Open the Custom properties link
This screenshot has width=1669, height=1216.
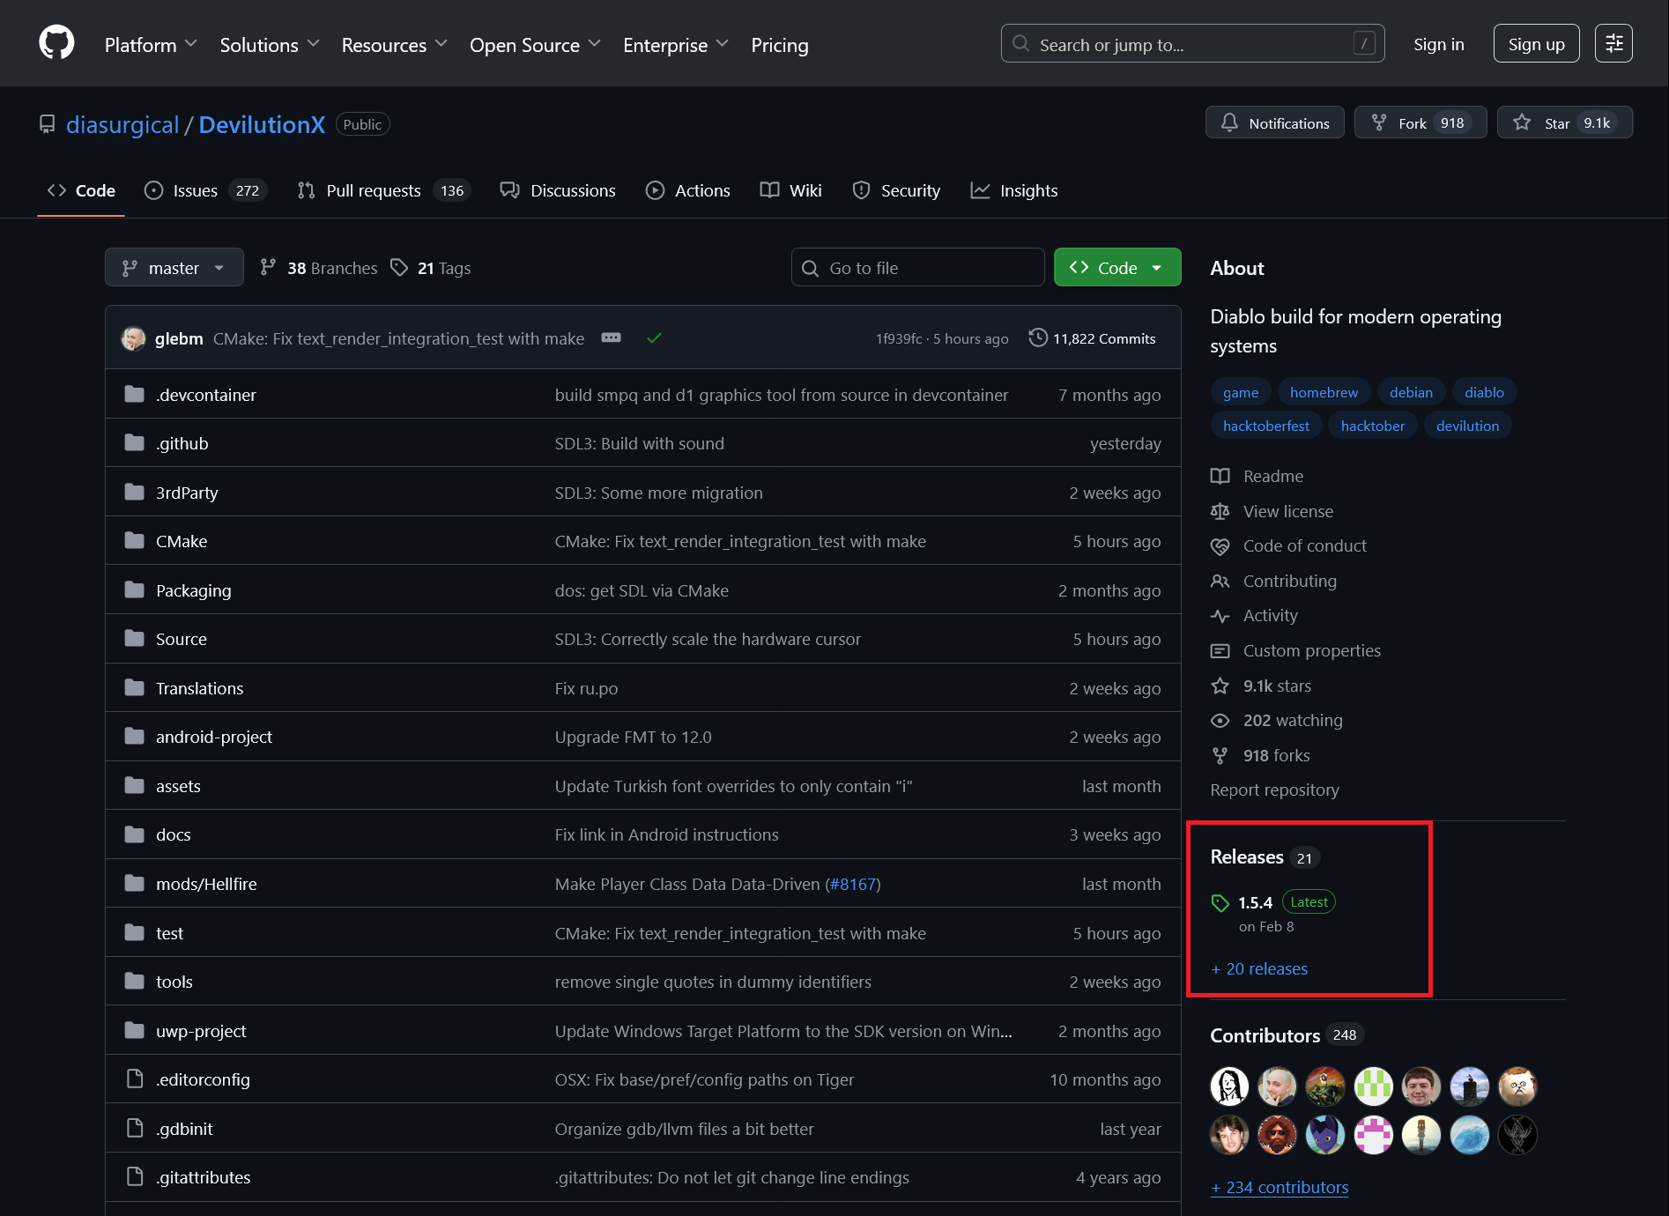1311,650
